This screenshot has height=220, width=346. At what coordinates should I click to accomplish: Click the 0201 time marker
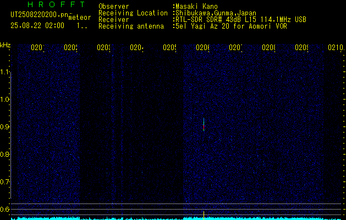pyautogui.click(x=37, y=47)
